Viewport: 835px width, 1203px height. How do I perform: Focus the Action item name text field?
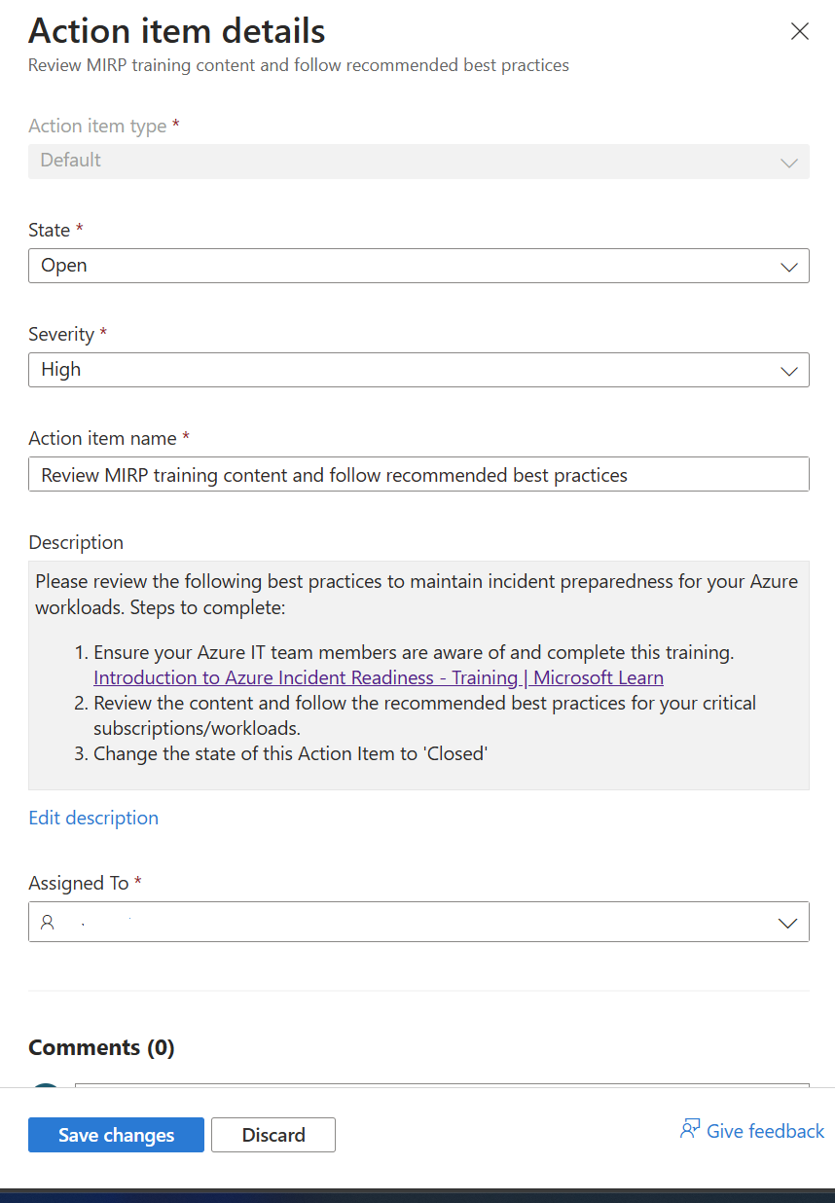pos(418,475)
